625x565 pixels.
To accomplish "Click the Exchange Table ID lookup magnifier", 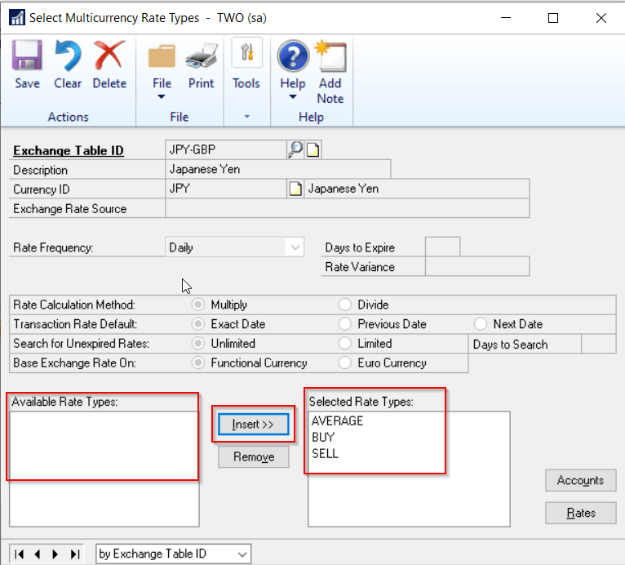I will pos(295,149).
